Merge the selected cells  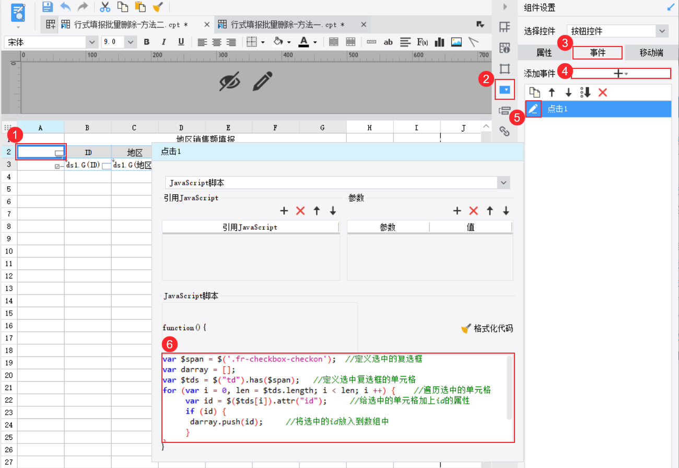click(x=334, y=42)
